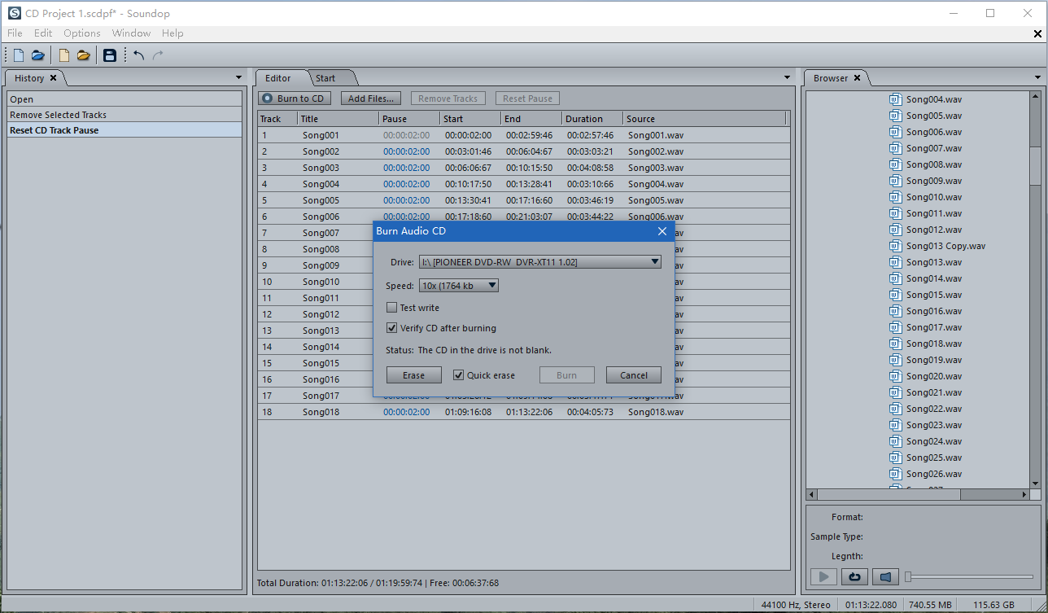The height and width of the screenshot is (613, 1048).
Task: Uncheck Verify CD after burning
Action: click(x=392, y=328)
